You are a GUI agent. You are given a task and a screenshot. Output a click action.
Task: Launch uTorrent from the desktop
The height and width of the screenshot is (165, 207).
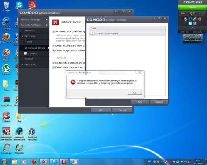(x=6, y=70)
